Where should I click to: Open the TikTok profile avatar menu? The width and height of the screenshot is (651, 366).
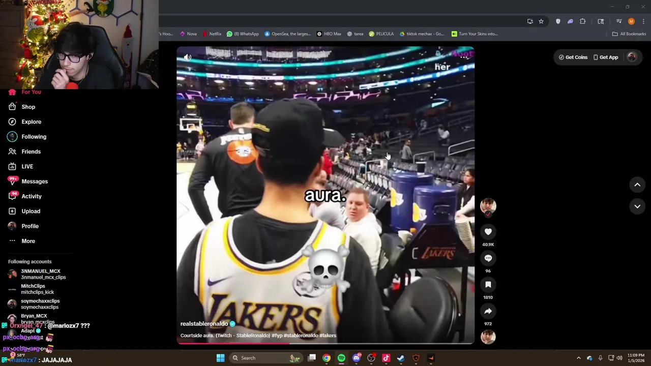632,57
